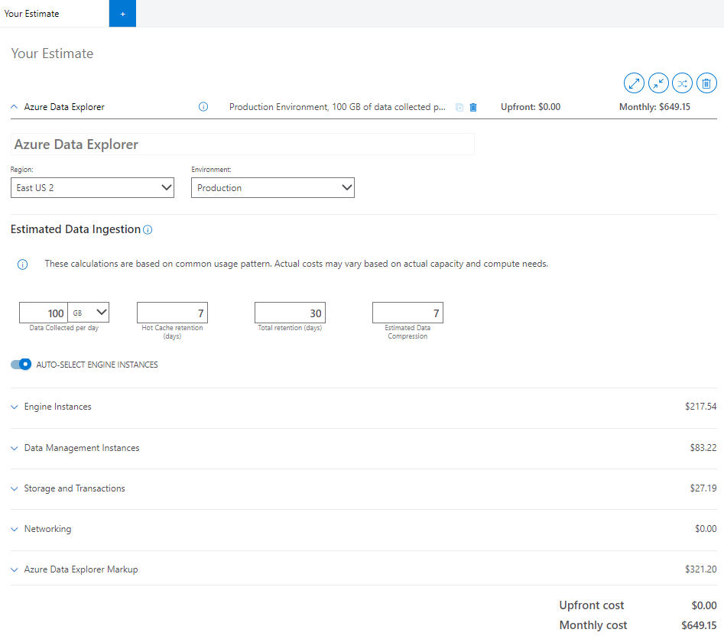
Task: Open the Region dropdown East US 2
Action: point(93,187)
